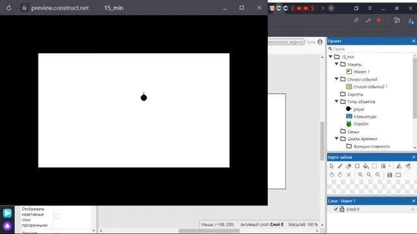
Task: Collapse the Списки событий folder
Action: click(336, 79)
